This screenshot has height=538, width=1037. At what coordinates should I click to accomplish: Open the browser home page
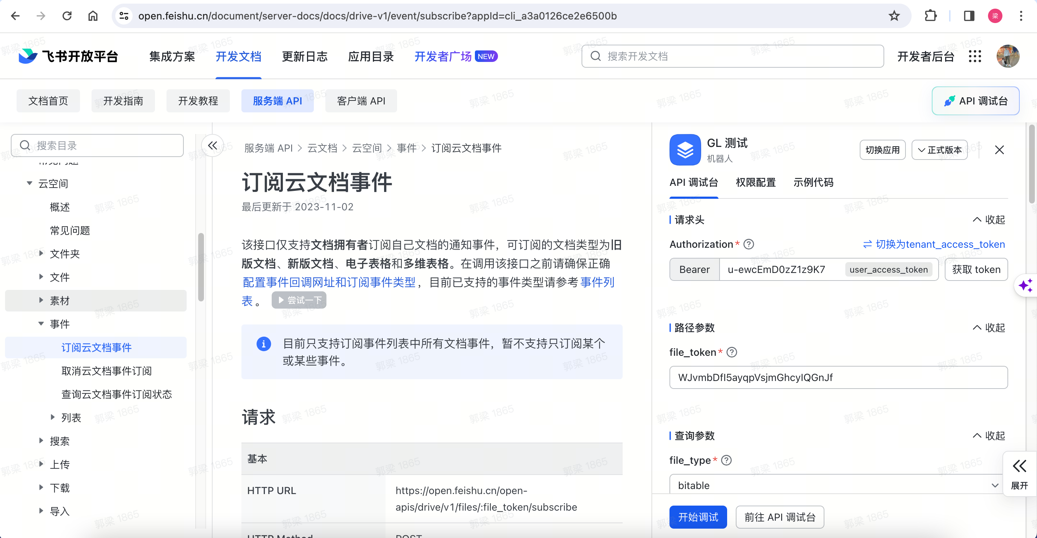tap(93, 16)
